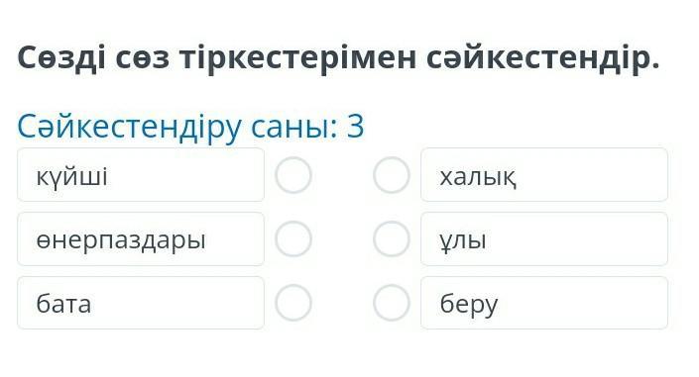Image resolution: width=699 pixels, height=377 pixels.
Task: Select the circle left of ұлы
Action: (x=392, y=239)
